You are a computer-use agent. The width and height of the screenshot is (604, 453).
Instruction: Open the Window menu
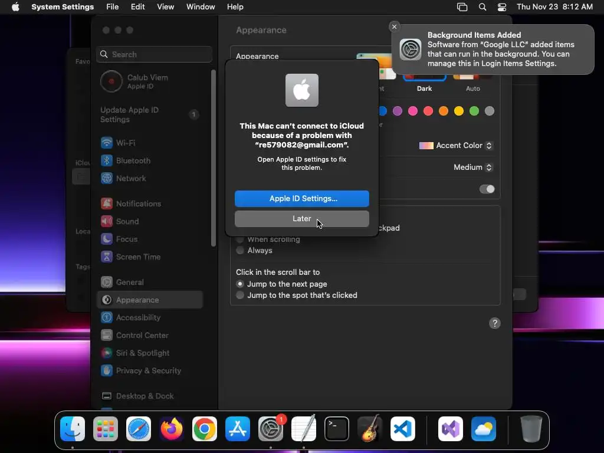click(x=201, y=7)
